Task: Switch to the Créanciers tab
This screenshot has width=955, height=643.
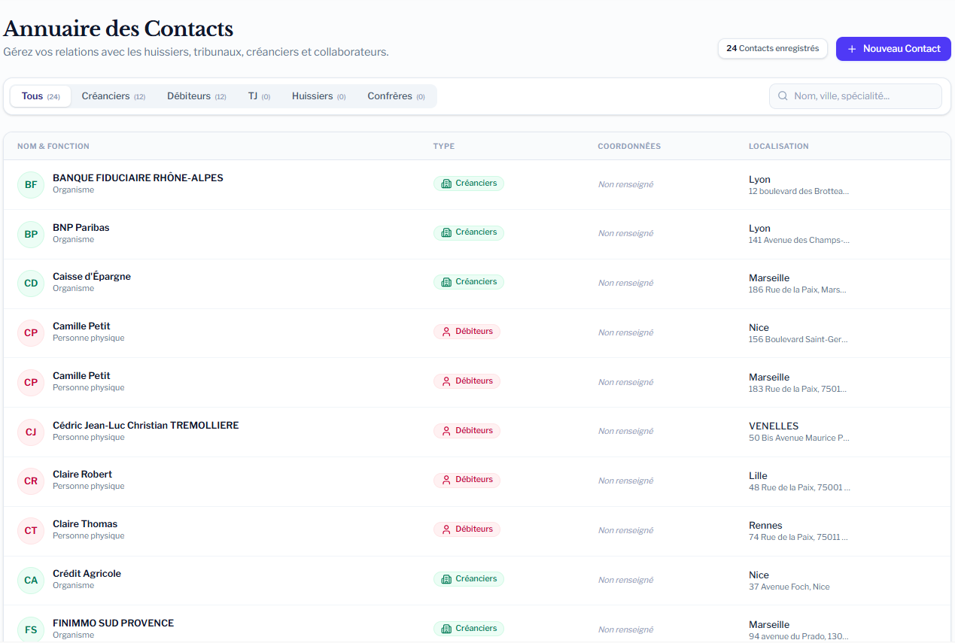Action: [x=113, y=96]
